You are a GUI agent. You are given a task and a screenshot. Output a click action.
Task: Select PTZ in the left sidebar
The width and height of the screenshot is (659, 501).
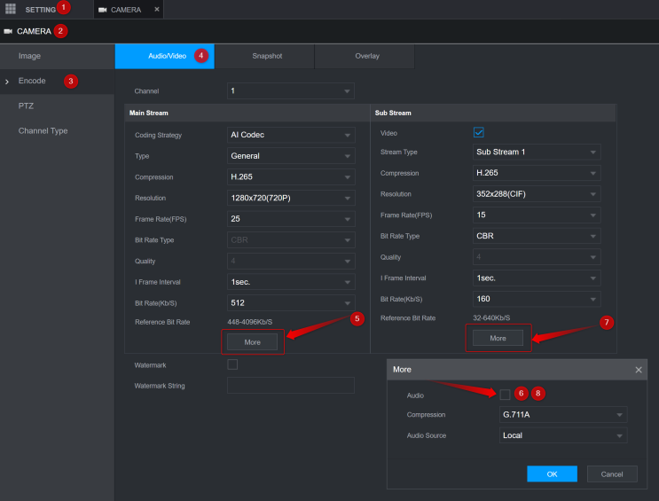point(27,106)
